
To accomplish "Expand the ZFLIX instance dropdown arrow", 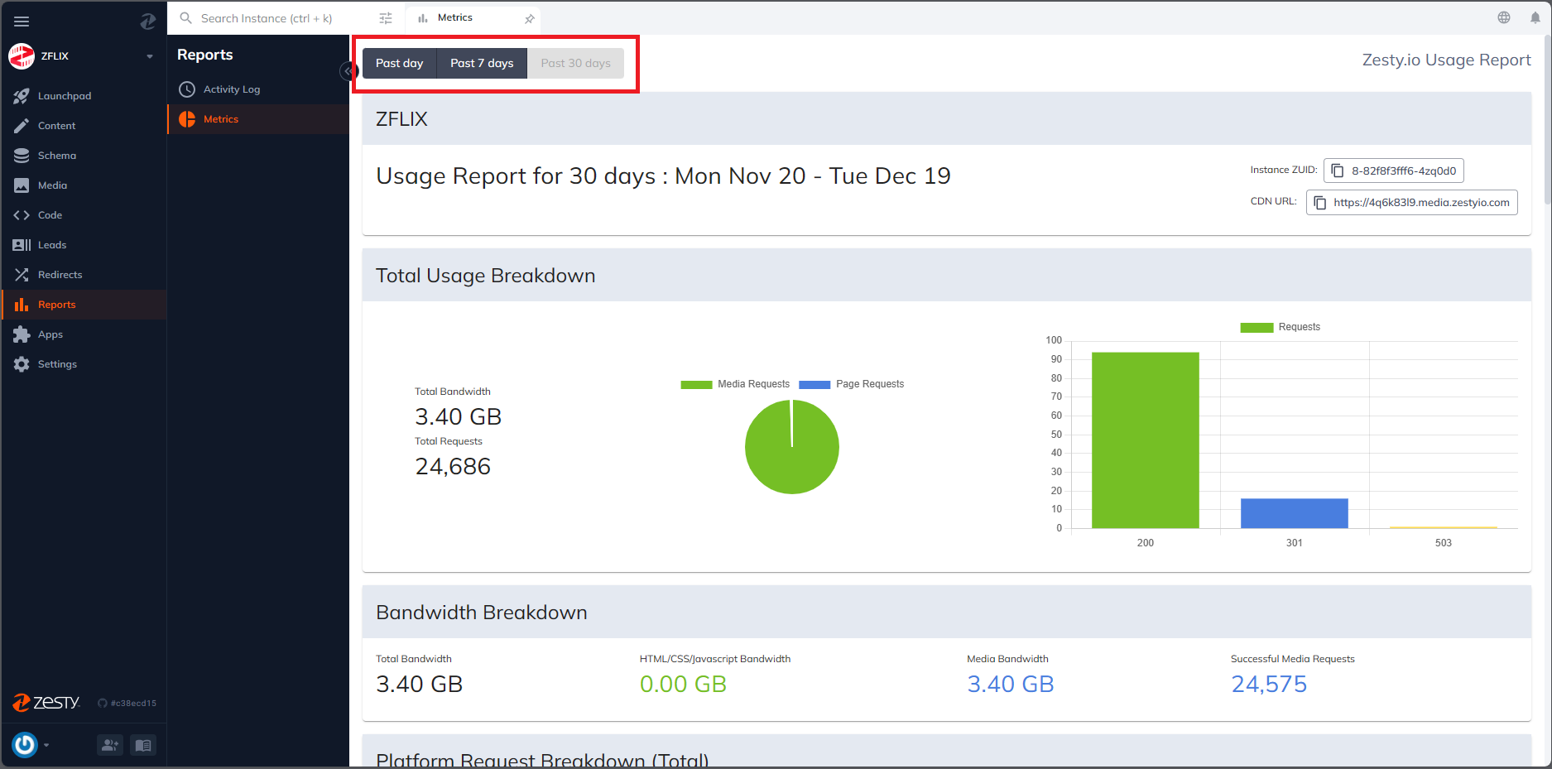I will click(x=150, y=56).
